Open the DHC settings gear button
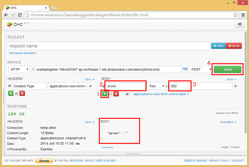Viewport: 249px width, 167px height. click(x=239, y=24)
